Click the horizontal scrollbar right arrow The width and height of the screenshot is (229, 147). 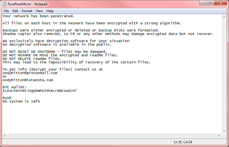219,136
